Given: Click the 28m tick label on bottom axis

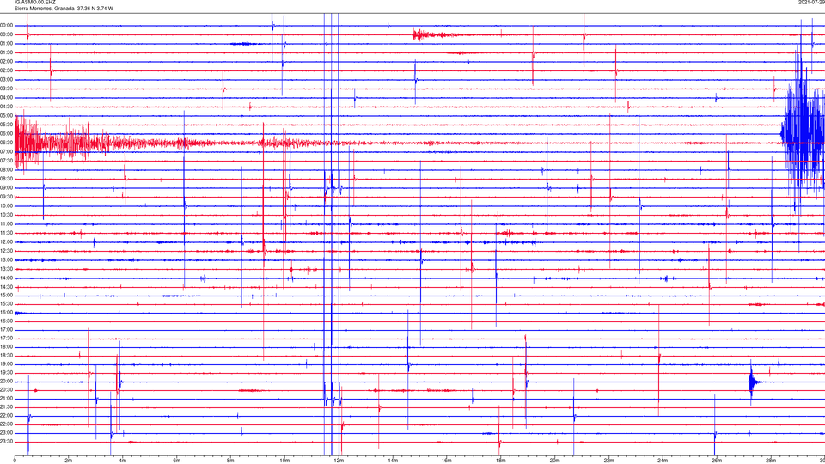Looking at the screenshot, I should pyautogui.click(x=770, y=461).
